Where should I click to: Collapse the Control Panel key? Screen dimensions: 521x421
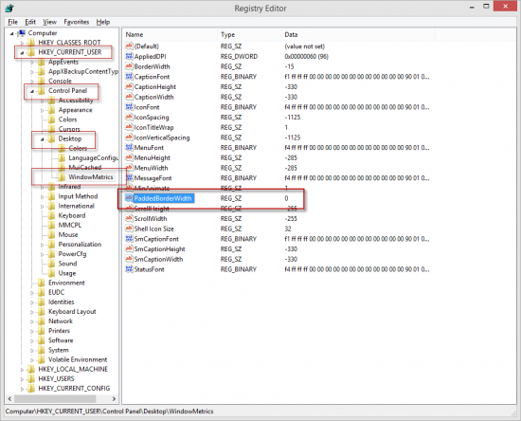point(32,91)
